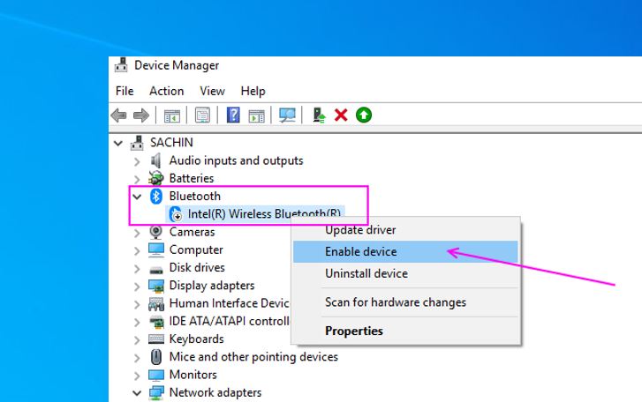The image size is (642, 402).
Task: Click the red X uninstall icon
Action: click(341, 115)
